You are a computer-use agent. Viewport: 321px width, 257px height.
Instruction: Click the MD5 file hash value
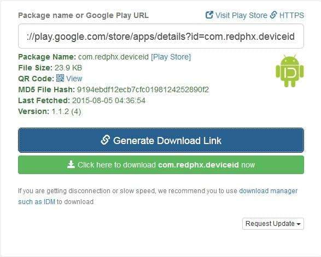143,89
